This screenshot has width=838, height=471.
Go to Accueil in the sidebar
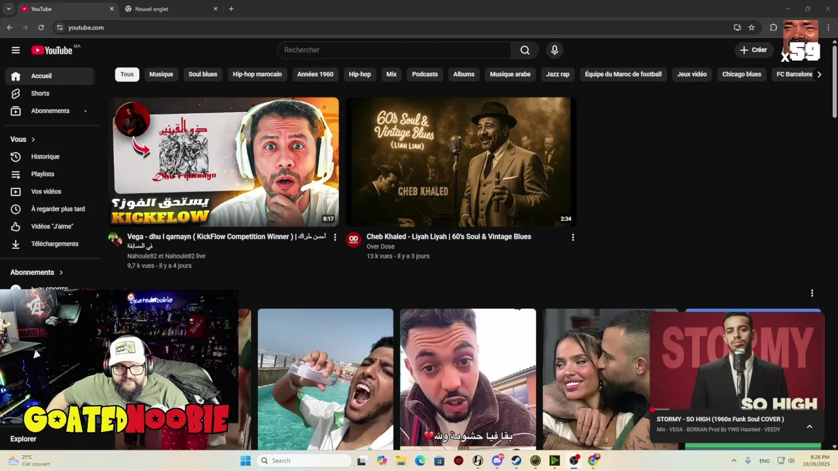50,76
